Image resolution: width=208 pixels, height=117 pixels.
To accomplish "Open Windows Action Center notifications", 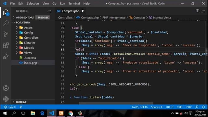I will click(x=191, y=113).
